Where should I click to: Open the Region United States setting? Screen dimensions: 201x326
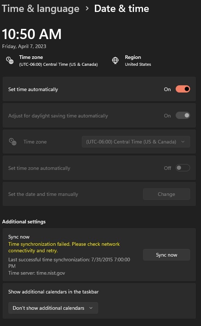[x=138, y=60]
